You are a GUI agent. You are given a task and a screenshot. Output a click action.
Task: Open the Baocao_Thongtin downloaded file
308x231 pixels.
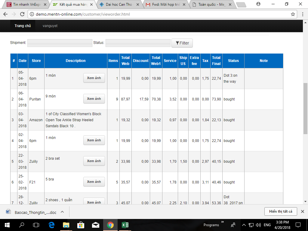tap(35, 212)
